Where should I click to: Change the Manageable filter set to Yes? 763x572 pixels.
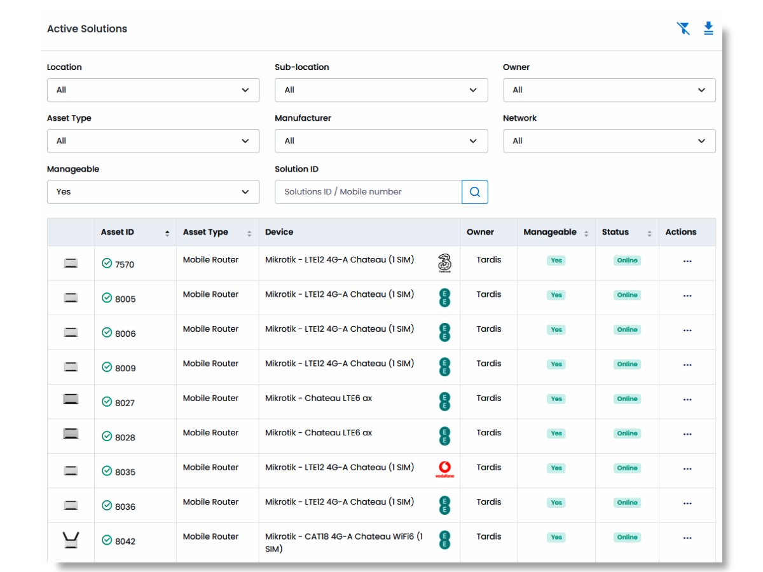pos(153,192)
